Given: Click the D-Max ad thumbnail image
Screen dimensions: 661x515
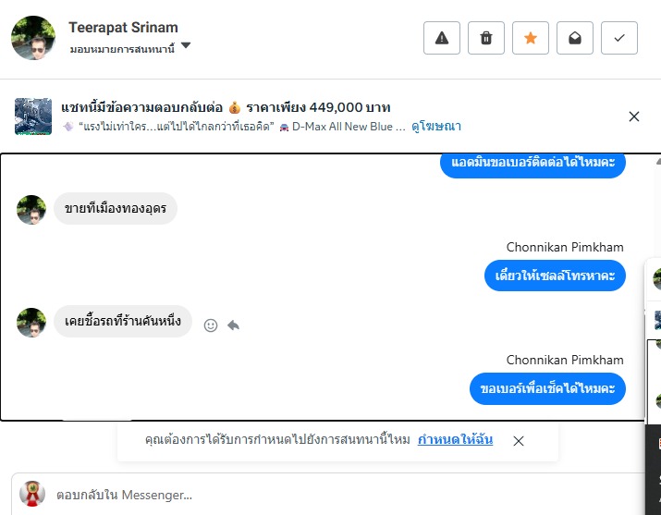Looking at the screenshot, I should 33,116.
